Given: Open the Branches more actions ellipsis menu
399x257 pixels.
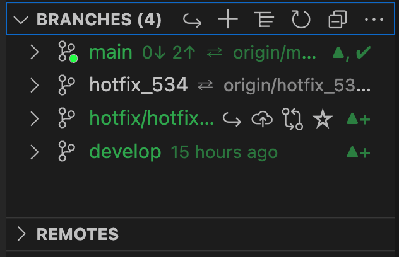Looking at the screenshot, I should click(374, 20).
